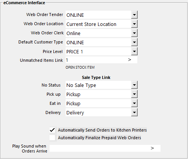The image size is (188, 159).
Task: Click the Play Sound when Orders Arrive field
Action: click(x=105, y=148)
